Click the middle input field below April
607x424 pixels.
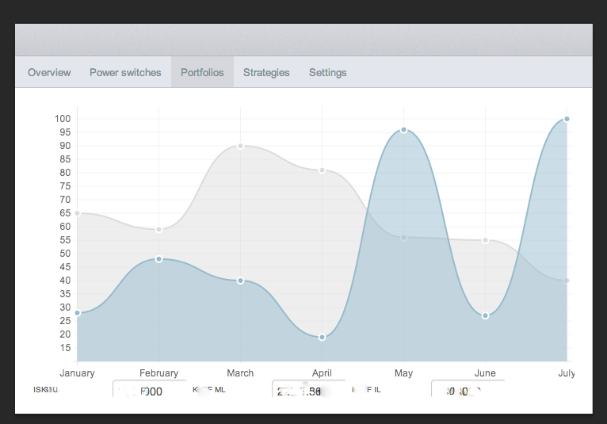308,390
